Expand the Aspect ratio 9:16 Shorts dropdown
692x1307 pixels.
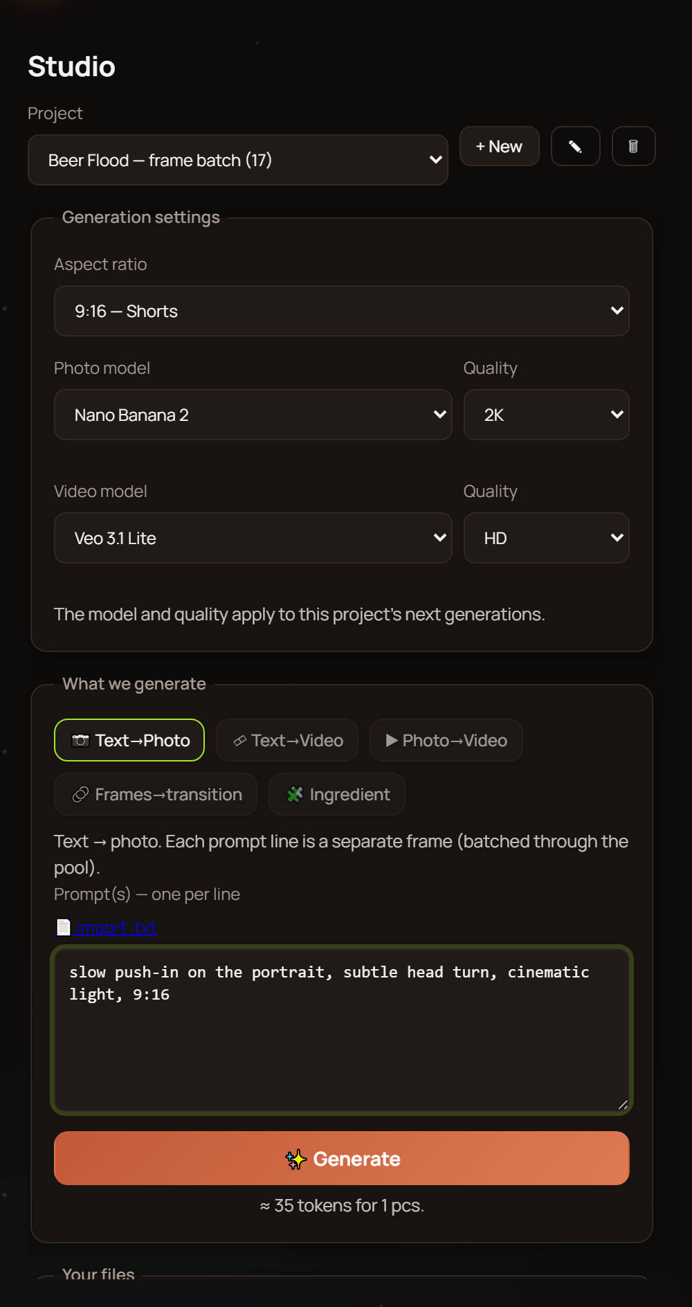[x=342, y=311]
